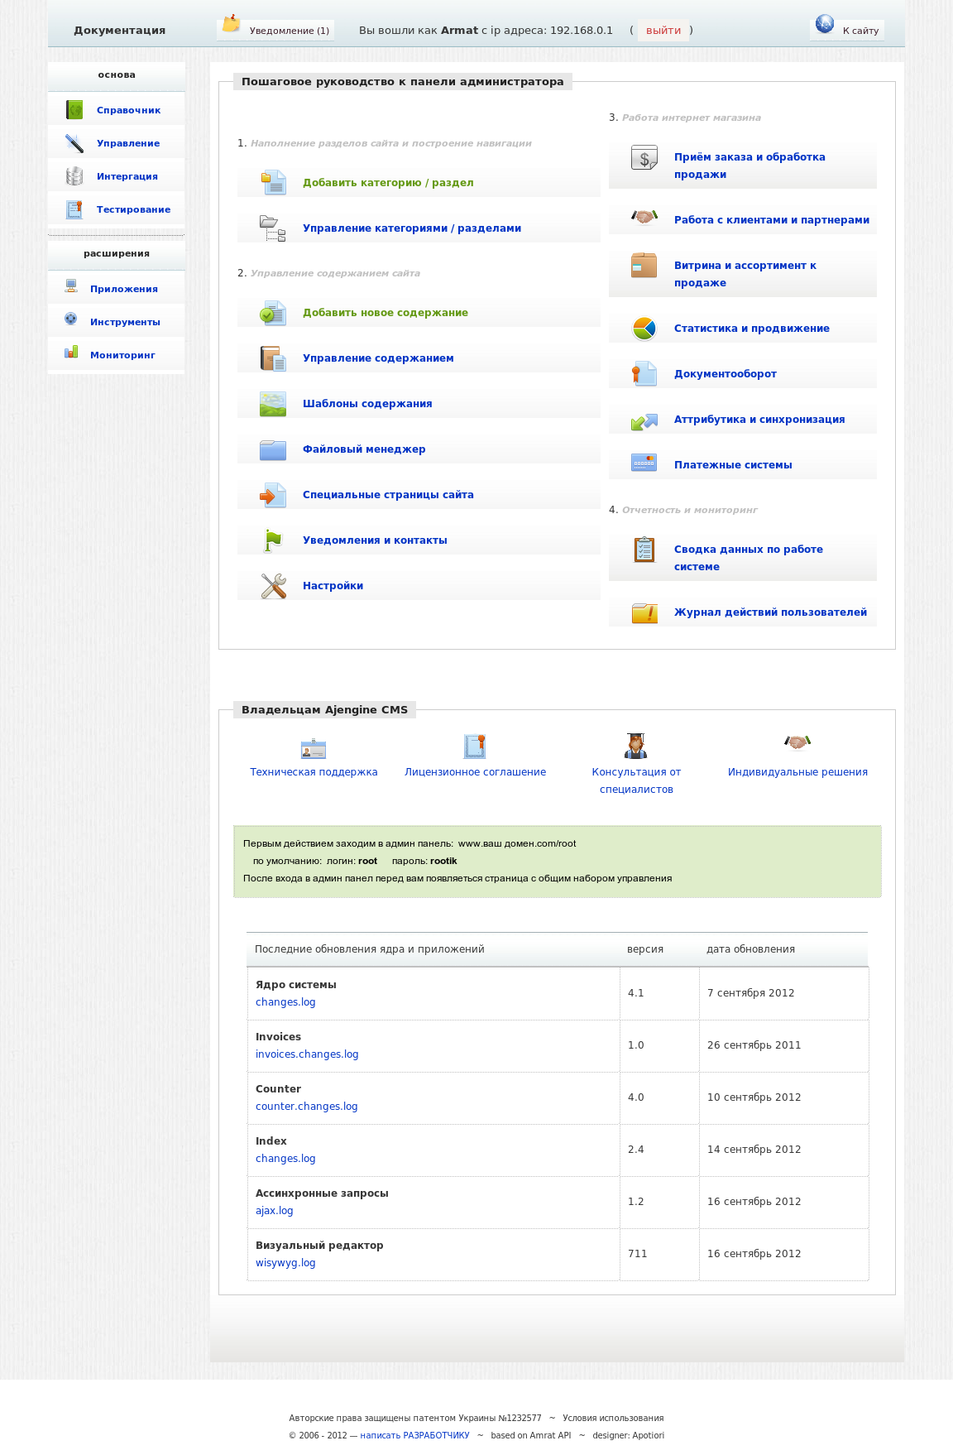
Task: Open the Лицензионное соглашение link
Action: [475, 772]
